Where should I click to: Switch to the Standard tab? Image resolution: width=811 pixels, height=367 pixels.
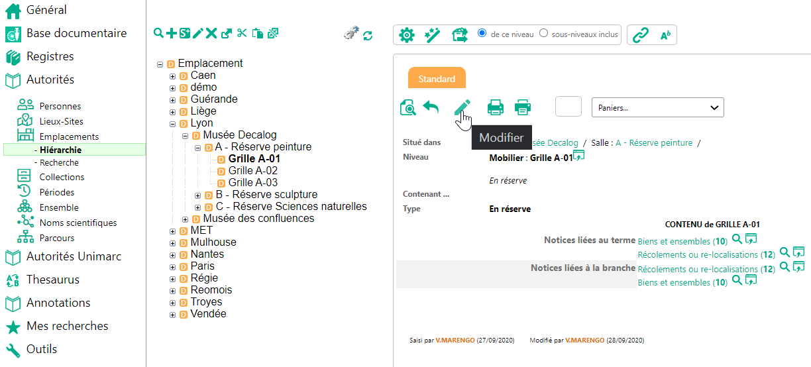[x=437, y=79]
